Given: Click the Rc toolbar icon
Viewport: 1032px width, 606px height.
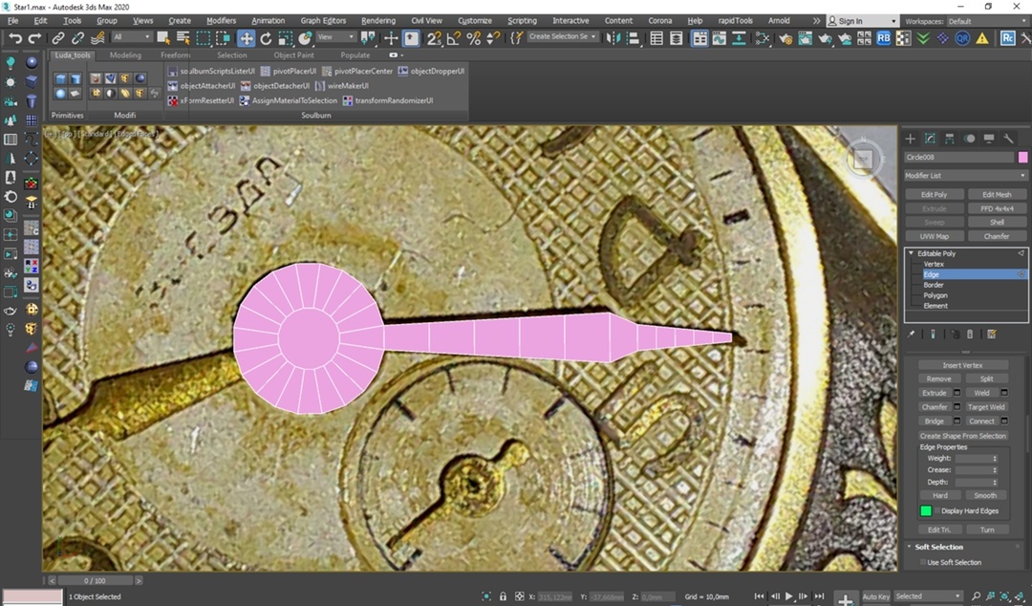Looking at the screenshot, I should click(x=1008, y=38).
